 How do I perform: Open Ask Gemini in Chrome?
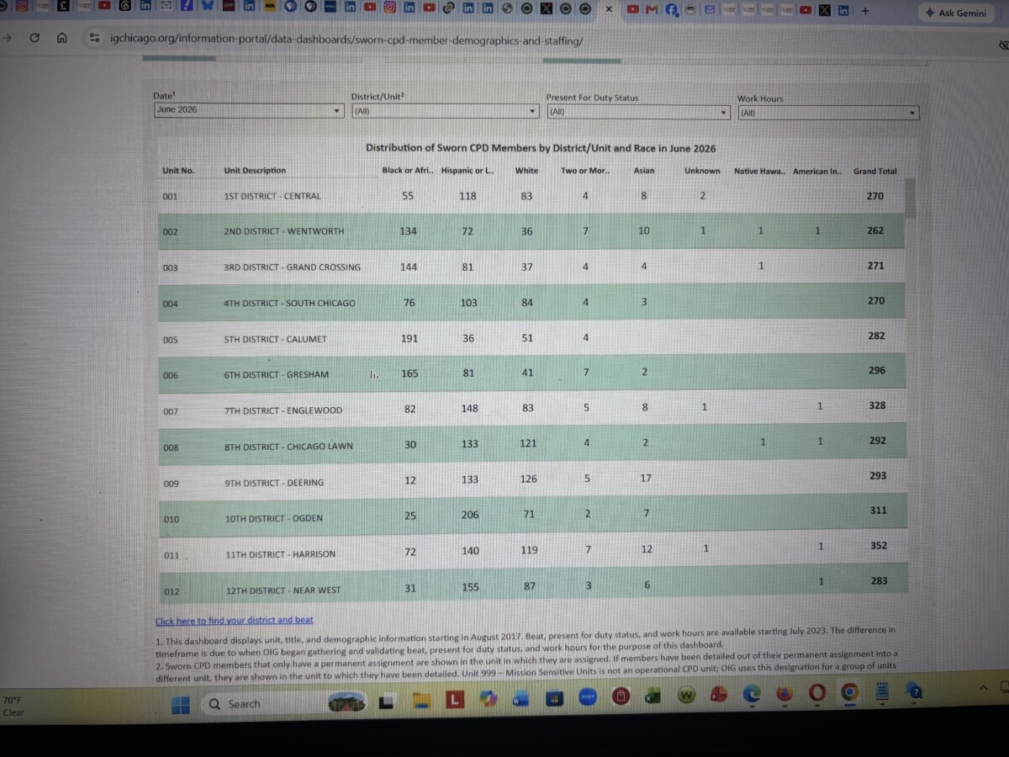coord(956,13)
